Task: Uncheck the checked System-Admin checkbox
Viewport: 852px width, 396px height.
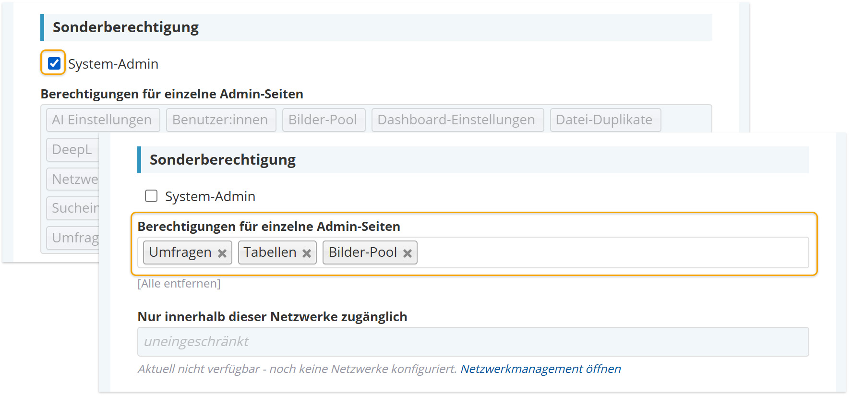Action: [54, 63]
